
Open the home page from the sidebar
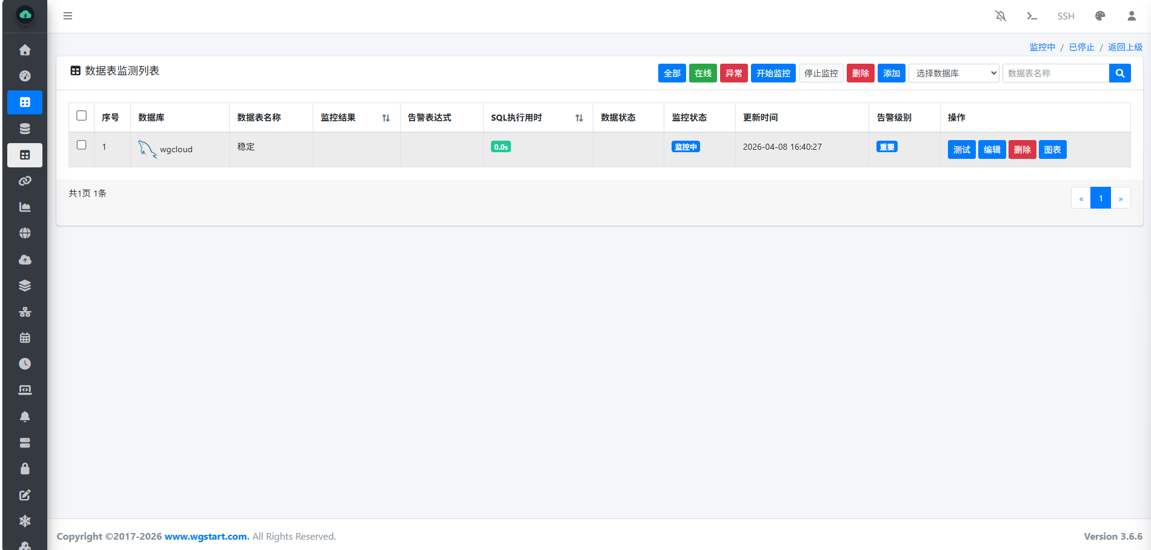25,50
